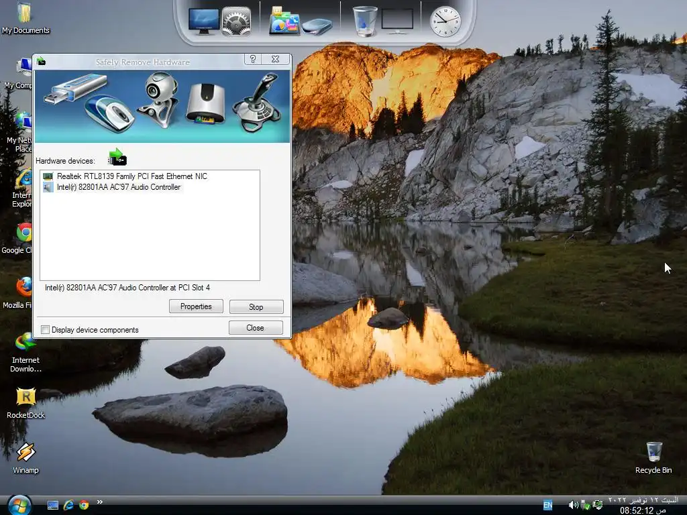The height and width of the screenshot is (515, 687).
Task: Open the volume speaker tray icon
Action: [x=573, y=506]
